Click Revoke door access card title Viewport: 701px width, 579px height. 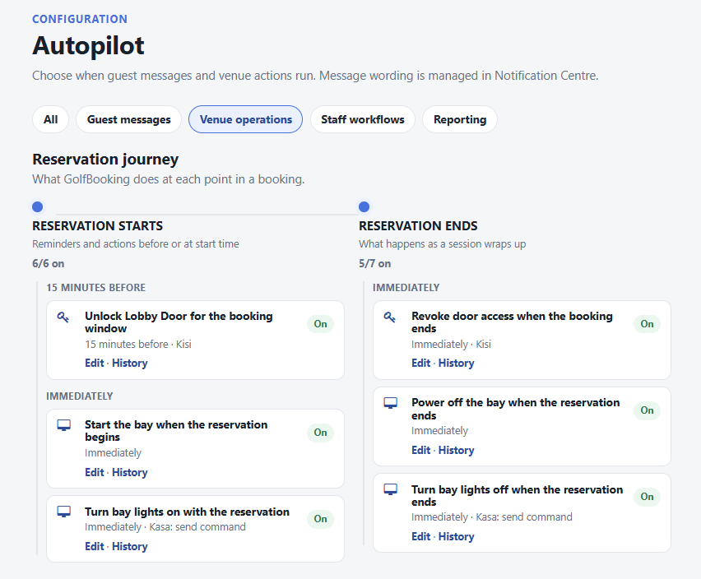coord(512,322)
